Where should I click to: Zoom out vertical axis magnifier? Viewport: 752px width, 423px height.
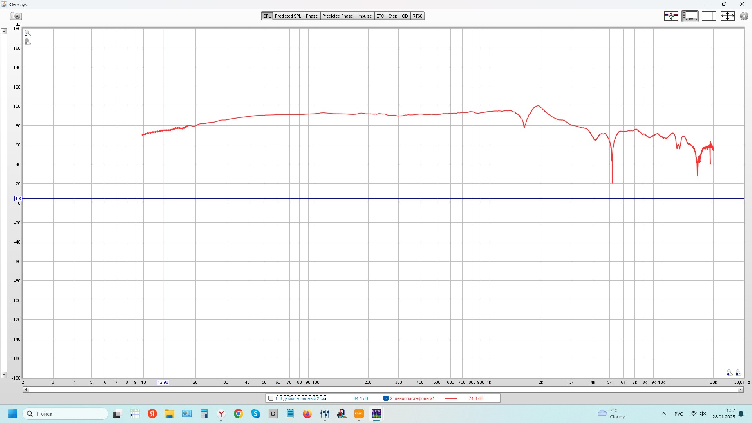27,42
